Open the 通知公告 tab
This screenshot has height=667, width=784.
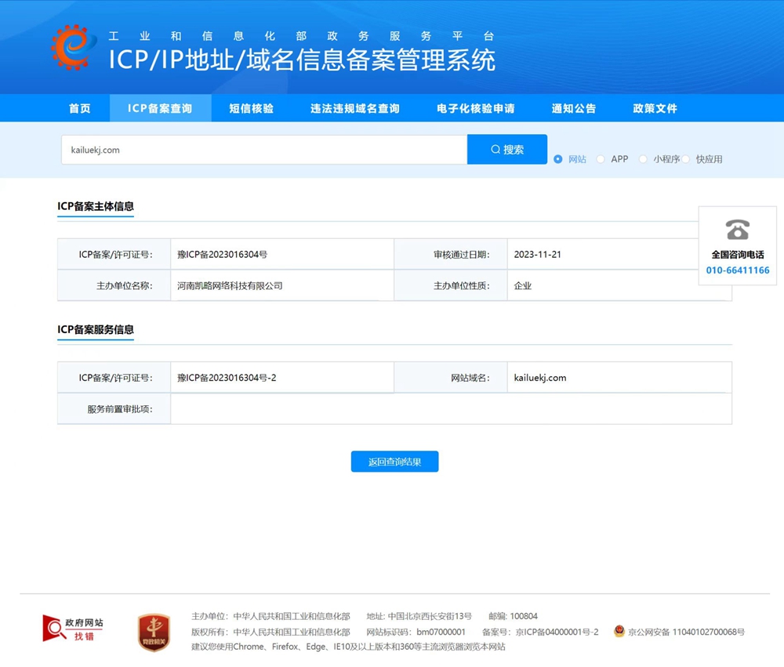click(x=574, y=108)
